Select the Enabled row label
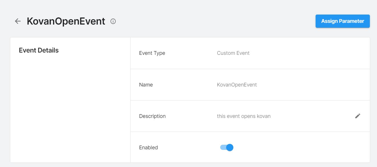 (148, 147)
